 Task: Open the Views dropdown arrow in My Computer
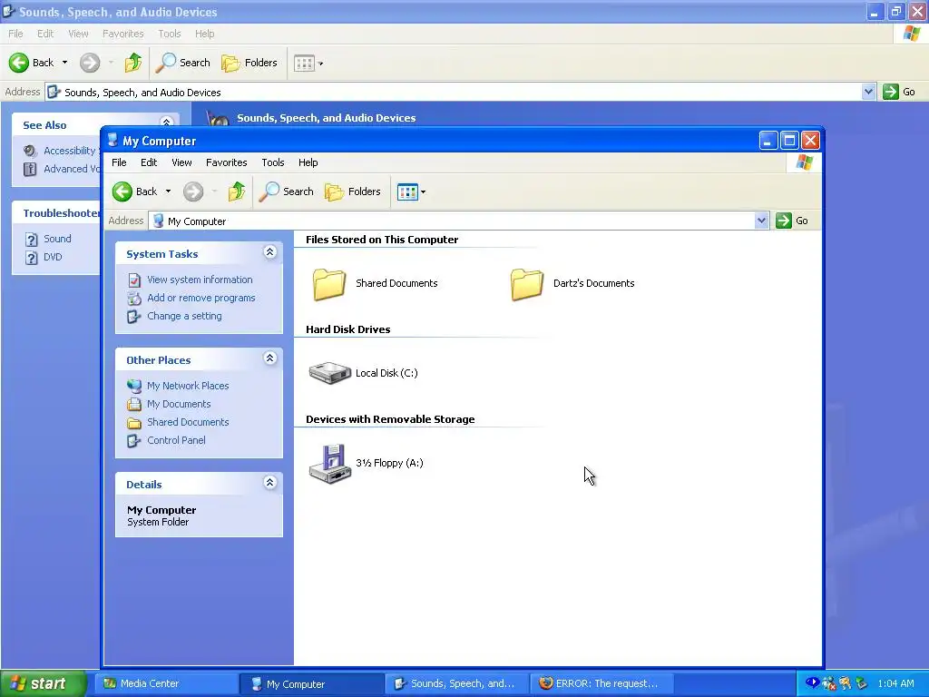423,192
